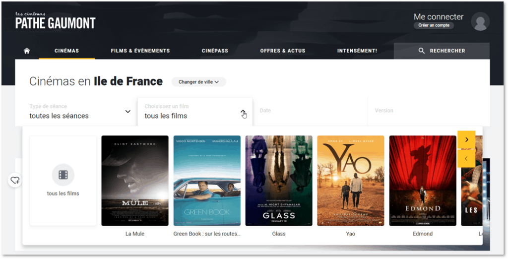508x259 pixels.
Task: Open the Films & Évènements menu
Action: click(x=140, y=51)
